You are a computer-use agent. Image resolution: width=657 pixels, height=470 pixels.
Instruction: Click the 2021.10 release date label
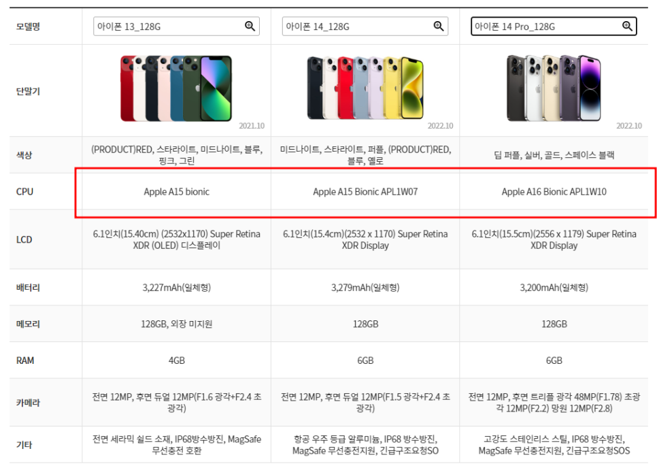pyautogui.click(x=252, y=126)
